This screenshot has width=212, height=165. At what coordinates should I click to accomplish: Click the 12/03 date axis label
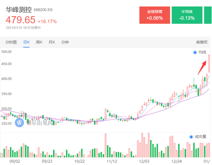click(144, 161)
